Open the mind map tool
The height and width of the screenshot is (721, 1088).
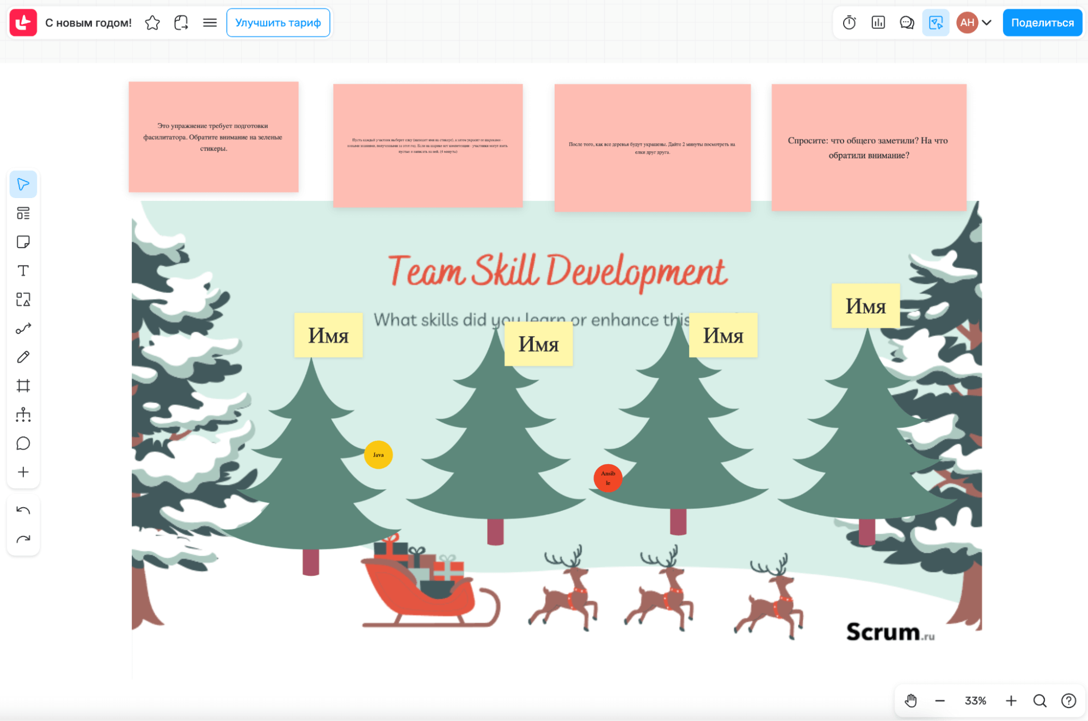point(23,415)
